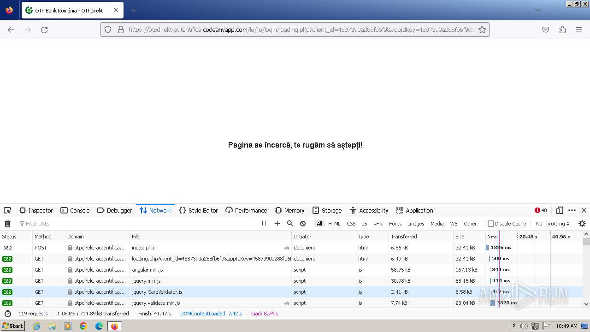Filter requests by Fonts
The height and width of the screenshot is (332, 590).
395,224
